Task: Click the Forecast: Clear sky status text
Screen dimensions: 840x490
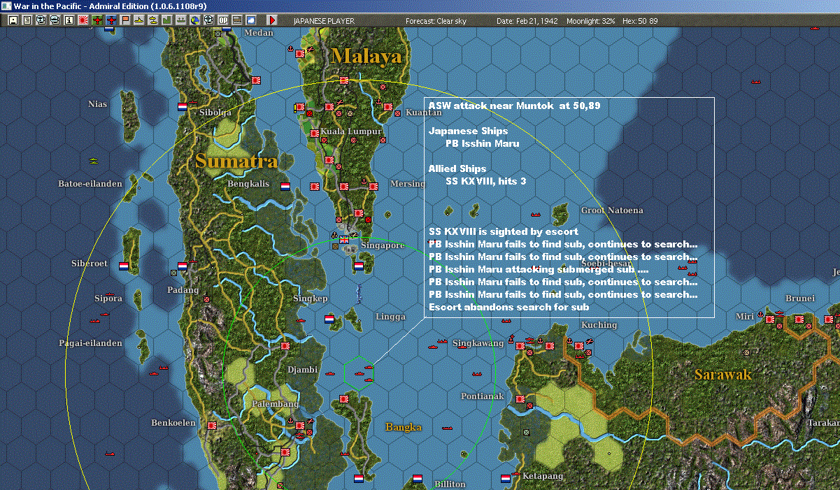Action: tap(436, 21)
